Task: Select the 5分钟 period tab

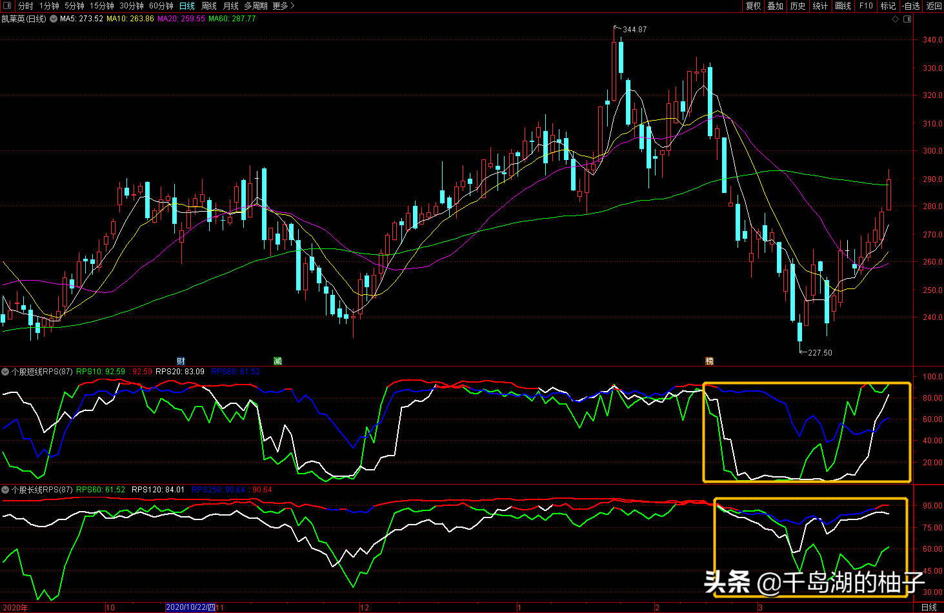Action: tap(74, 6)
